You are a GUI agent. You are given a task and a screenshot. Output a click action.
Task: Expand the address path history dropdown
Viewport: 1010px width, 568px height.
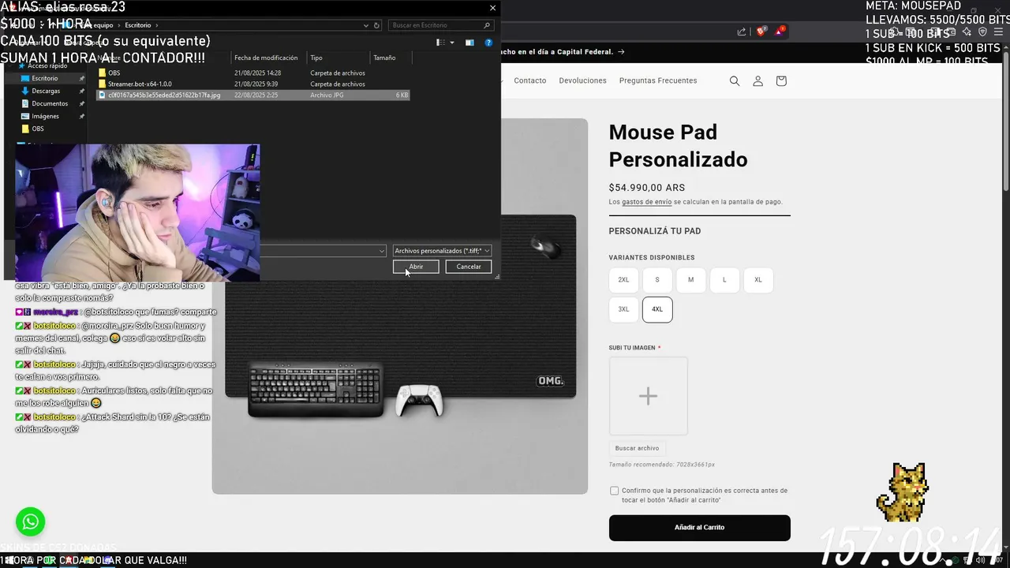point(366,25)
